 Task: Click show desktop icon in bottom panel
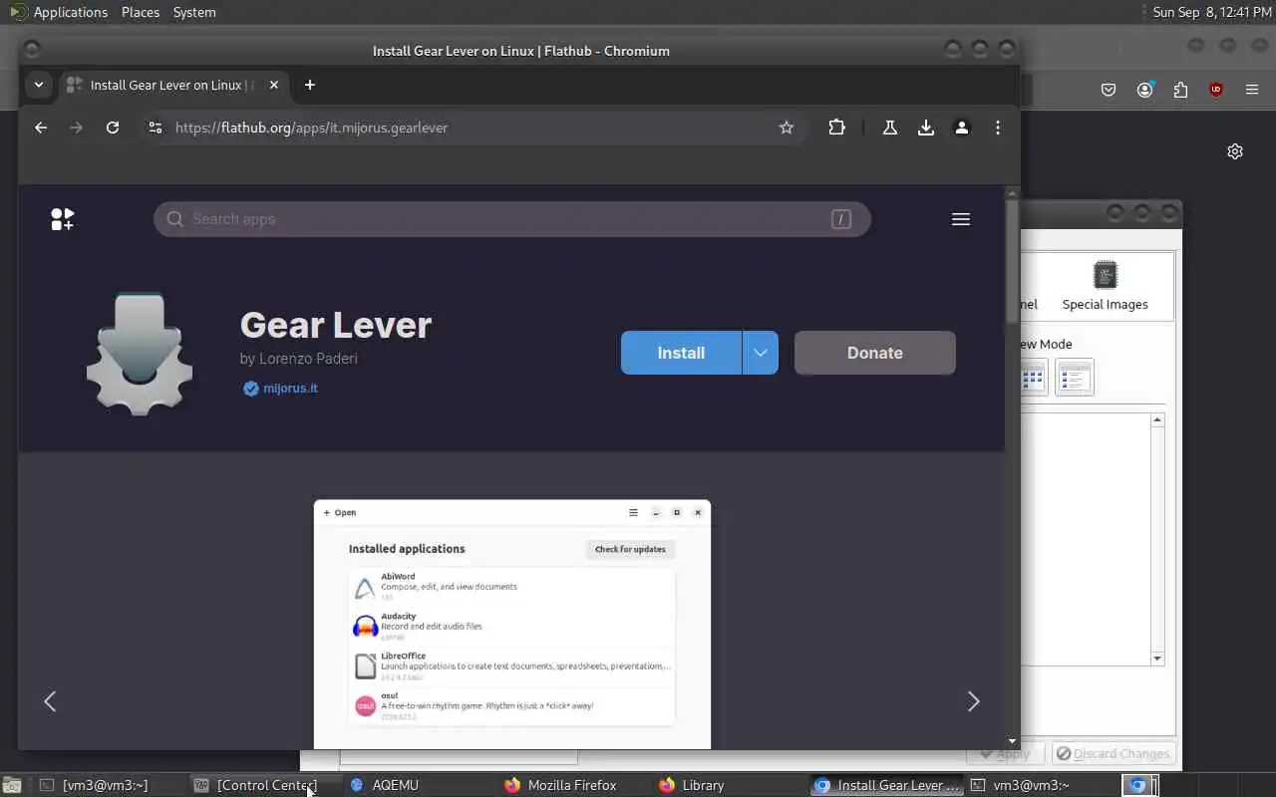click(x=12, y=785)
